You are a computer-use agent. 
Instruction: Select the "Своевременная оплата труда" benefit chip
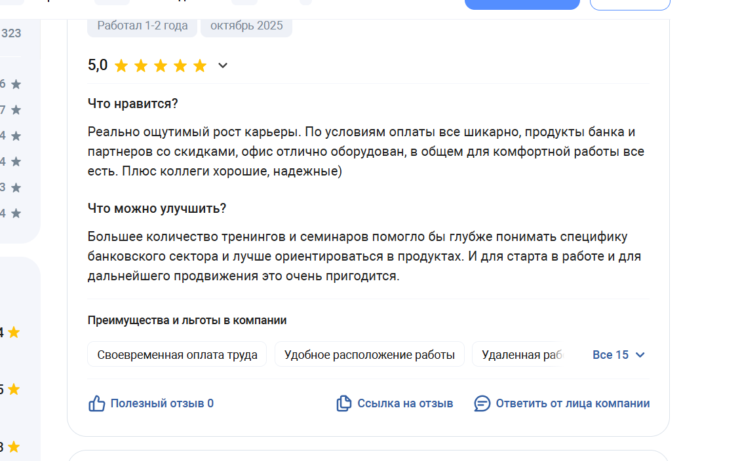pos(177,355)
